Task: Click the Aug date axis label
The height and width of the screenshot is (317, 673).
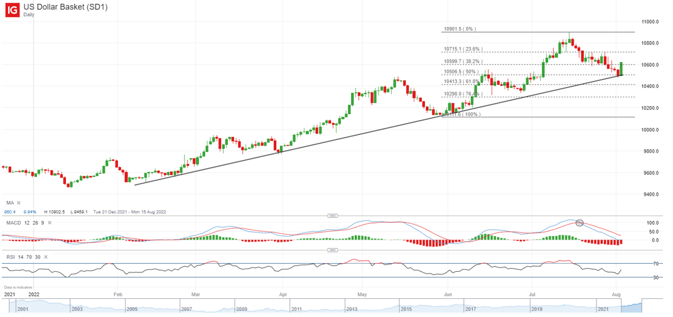Action: (616, 294)
